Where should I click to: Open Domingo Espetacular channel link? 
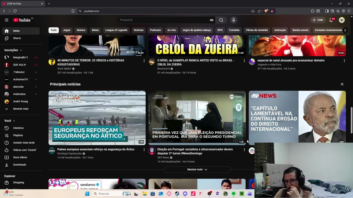click(x=69, y=154)
